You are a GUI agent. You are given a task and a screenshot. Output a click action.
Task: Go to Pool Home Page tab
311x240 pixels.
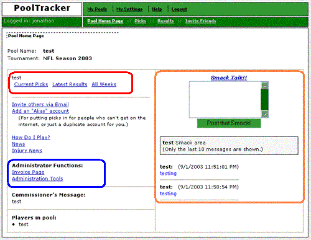(105, 21)
